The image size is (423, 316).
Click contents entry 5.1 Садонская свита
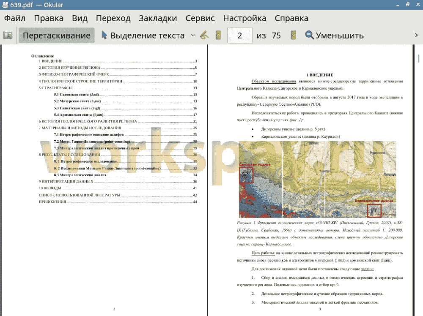[125, 95]
